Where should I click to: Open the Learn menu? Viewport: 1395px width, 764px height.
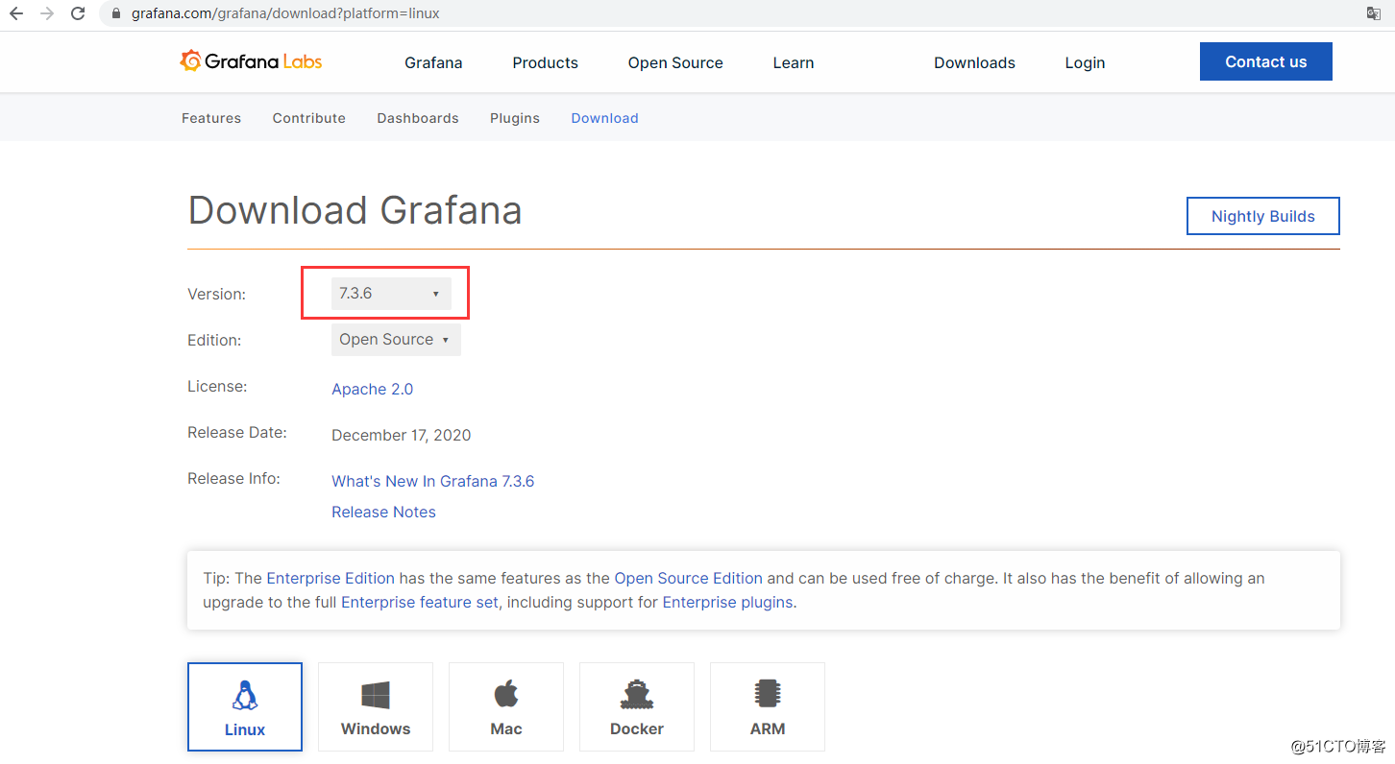click(794, 62)
